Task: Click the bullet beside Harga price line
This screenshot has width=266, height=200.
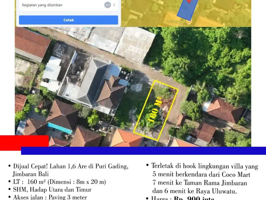Action: [x=147, y=198]
